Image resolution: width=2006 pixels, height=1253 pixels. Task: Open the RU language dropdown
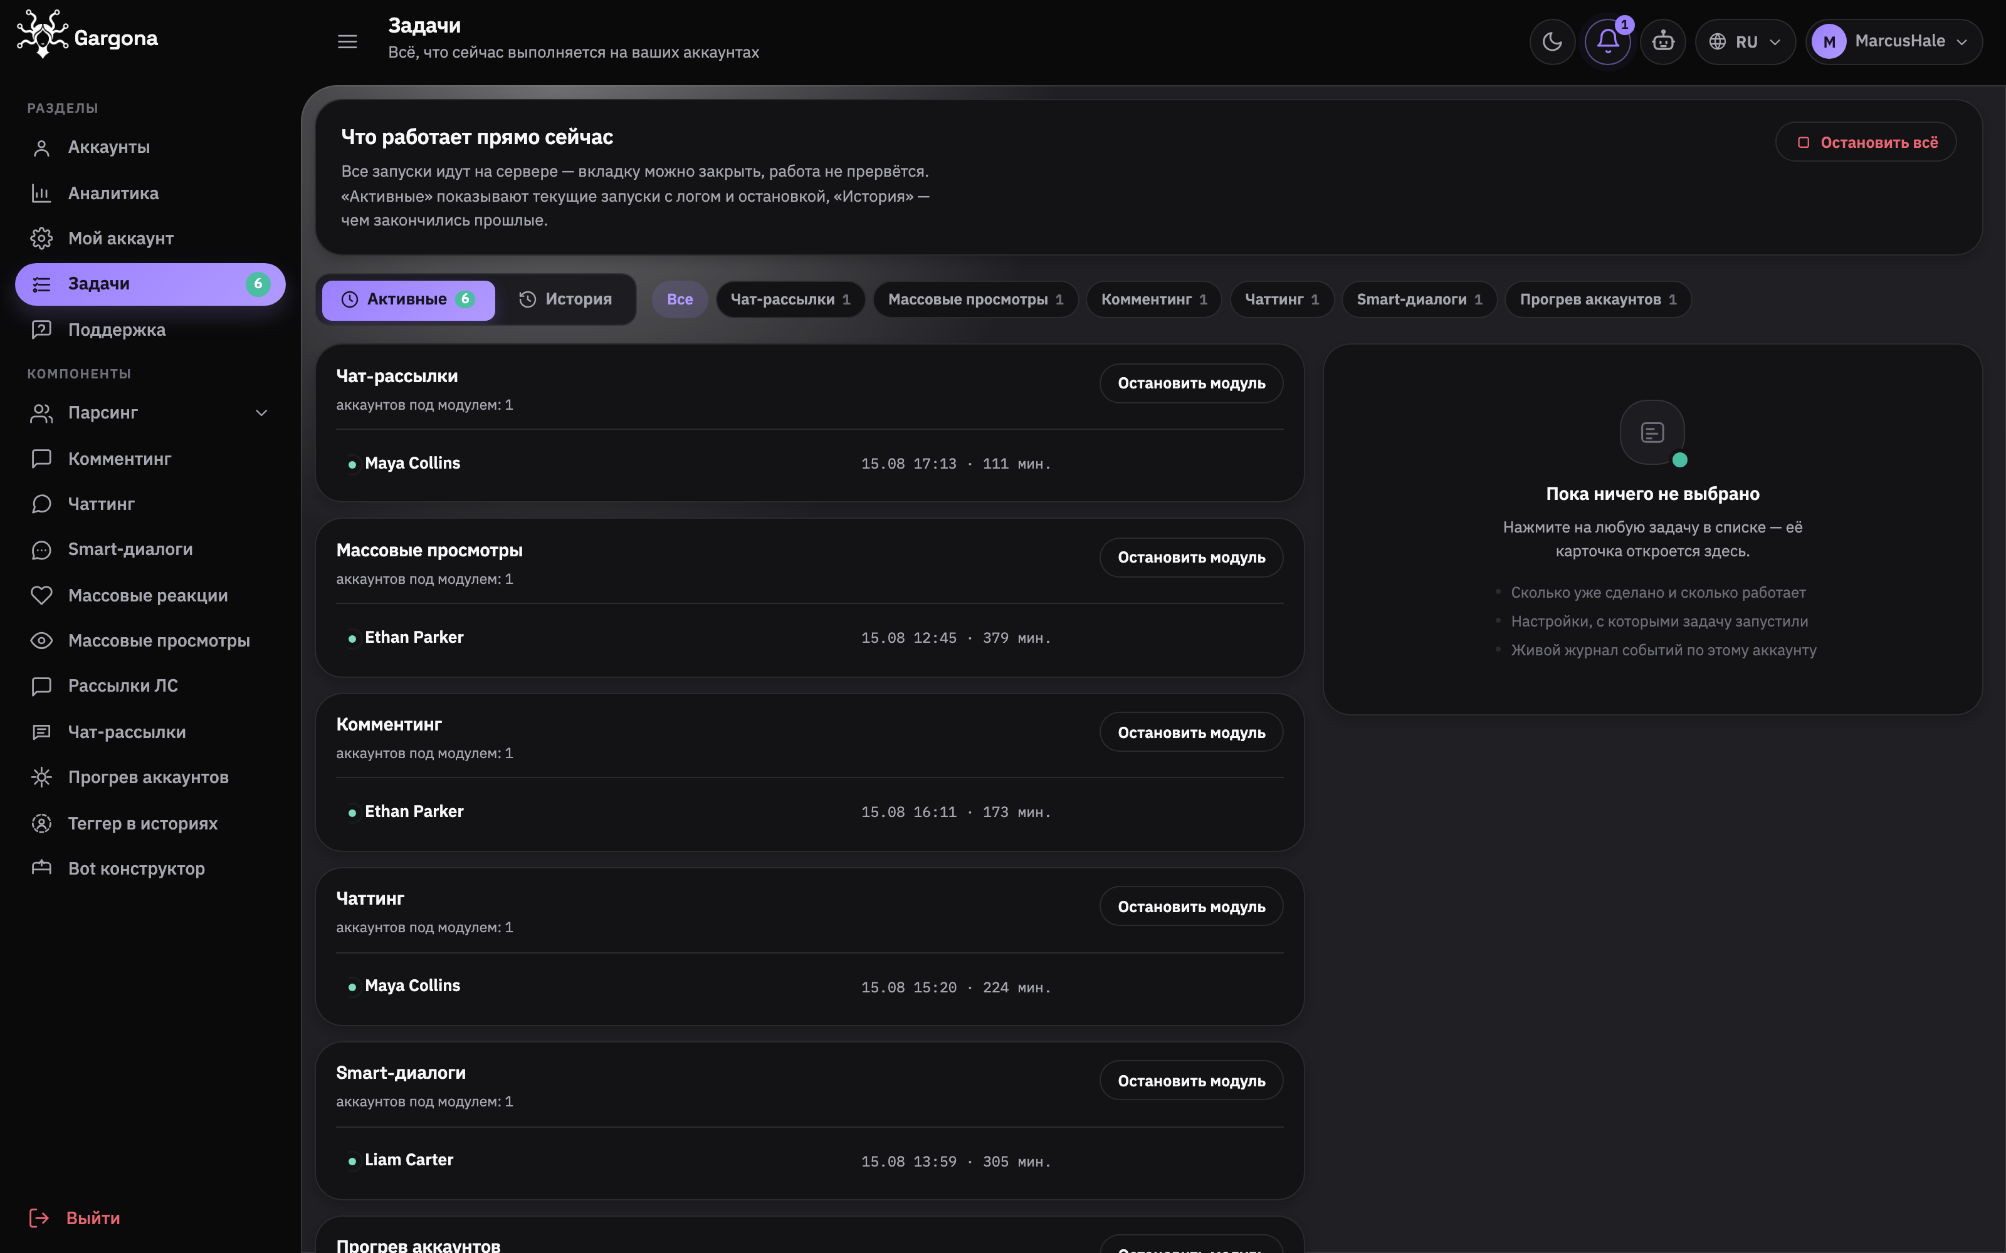1745,41
